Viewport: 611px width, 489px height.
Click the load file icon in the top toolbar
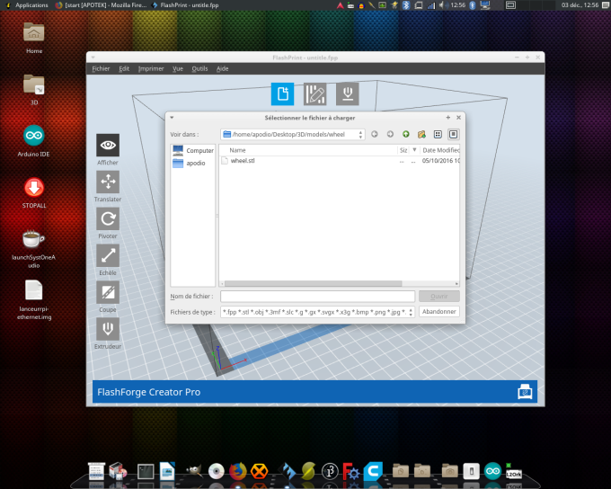click(283, 94)
